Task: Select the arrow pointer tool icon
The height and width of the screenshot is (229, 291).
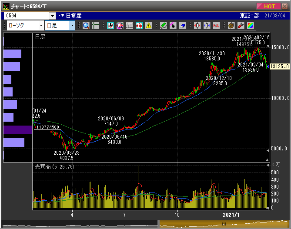Action: coord(173,26)
